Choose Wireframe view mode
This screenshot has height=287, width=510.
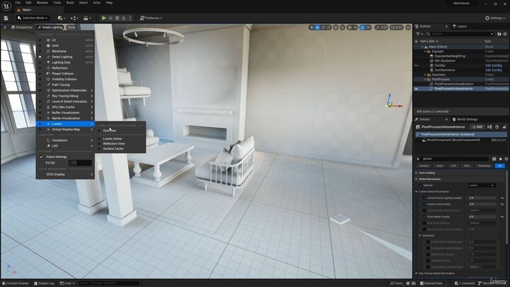coord(59,52)
